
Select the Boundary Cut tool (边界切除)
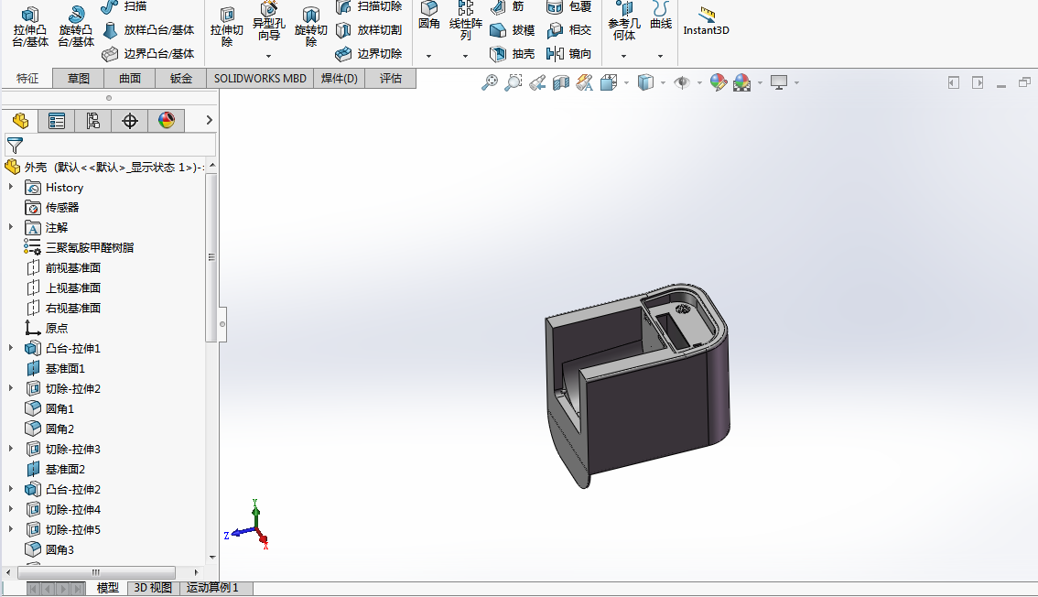pyautogui.click(x=369, y=54)
